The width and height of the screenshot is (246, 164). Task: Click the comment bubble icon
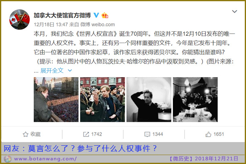click(147, 134)
